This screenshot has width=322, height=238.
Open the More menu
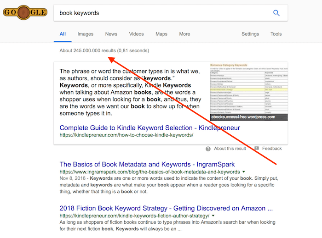[184, 34]
